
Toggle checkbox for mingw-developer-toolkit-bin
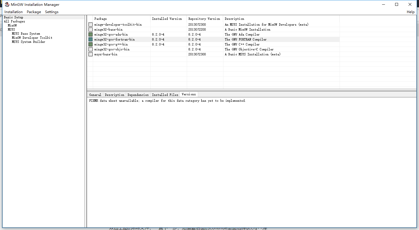point(90,24)
